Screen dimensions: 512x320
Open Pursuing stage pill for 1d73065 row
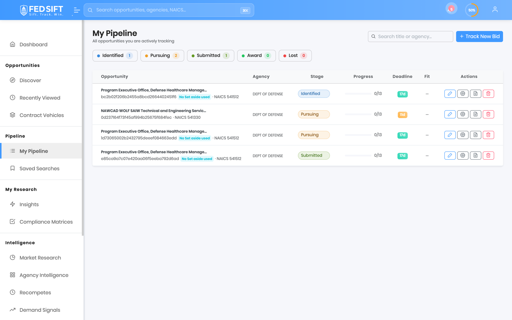[x=314, y=135]
